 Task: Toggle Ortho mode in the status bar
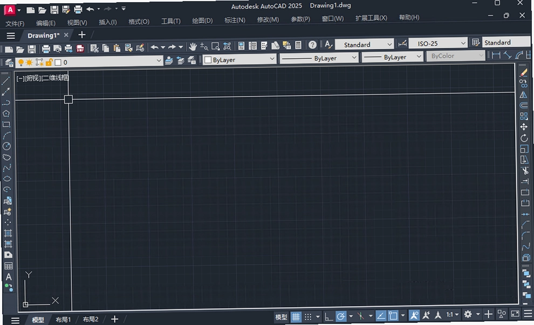coord(328,317)
